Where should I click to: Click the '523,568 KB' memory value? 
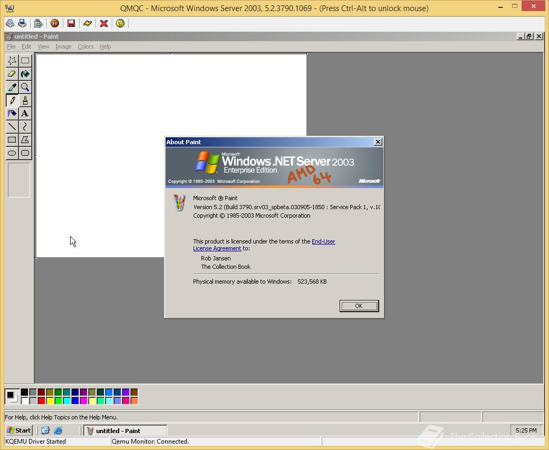point(312,282)
